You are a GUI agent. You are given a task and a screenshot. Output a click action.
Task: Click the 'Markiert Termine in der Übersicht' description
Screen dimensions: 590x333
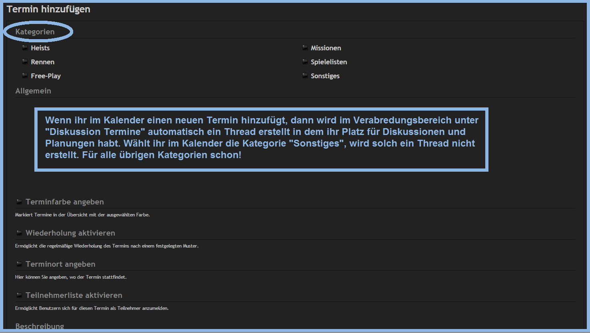(x=82, y=215)
